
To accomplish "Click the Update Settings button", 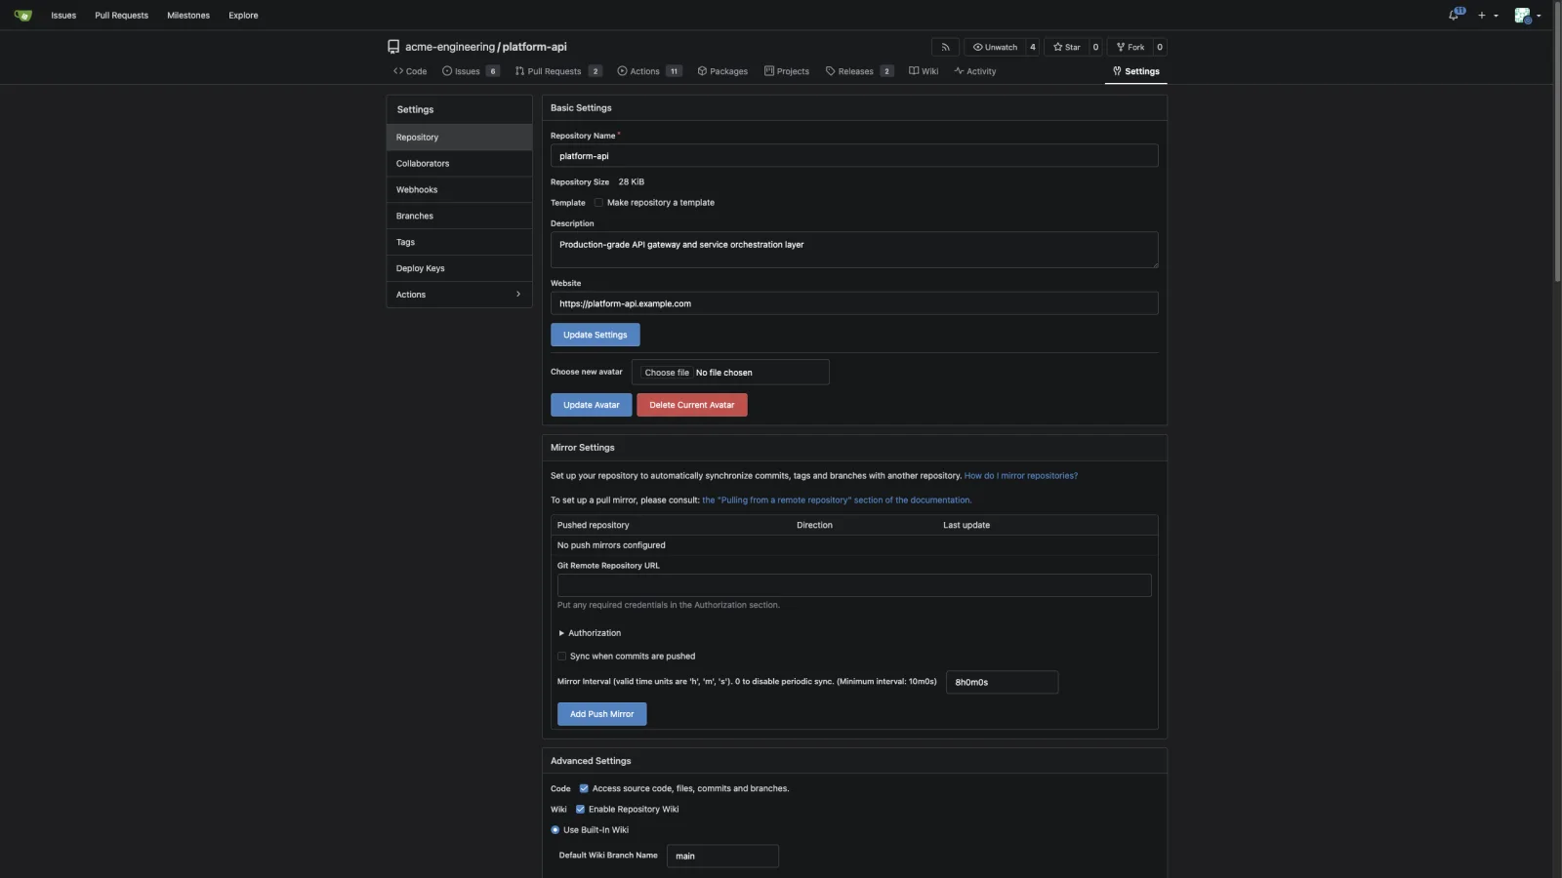I will point(596,335).
